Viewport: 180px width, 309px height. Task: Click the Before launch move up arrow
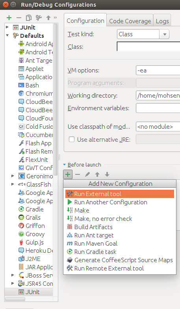click(97, 174)
